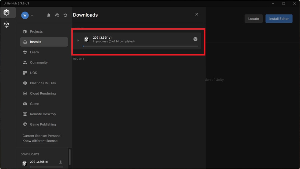Click the 2021.3.39f1c1 download progress bar
This screenshot has width=300, height=169.
[141, 46]
